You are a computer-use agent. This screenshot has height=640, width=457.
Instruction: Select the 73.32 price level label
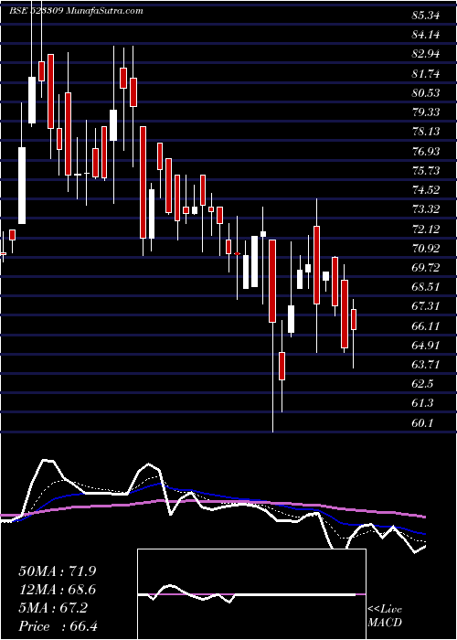click(x=426, y=209)
